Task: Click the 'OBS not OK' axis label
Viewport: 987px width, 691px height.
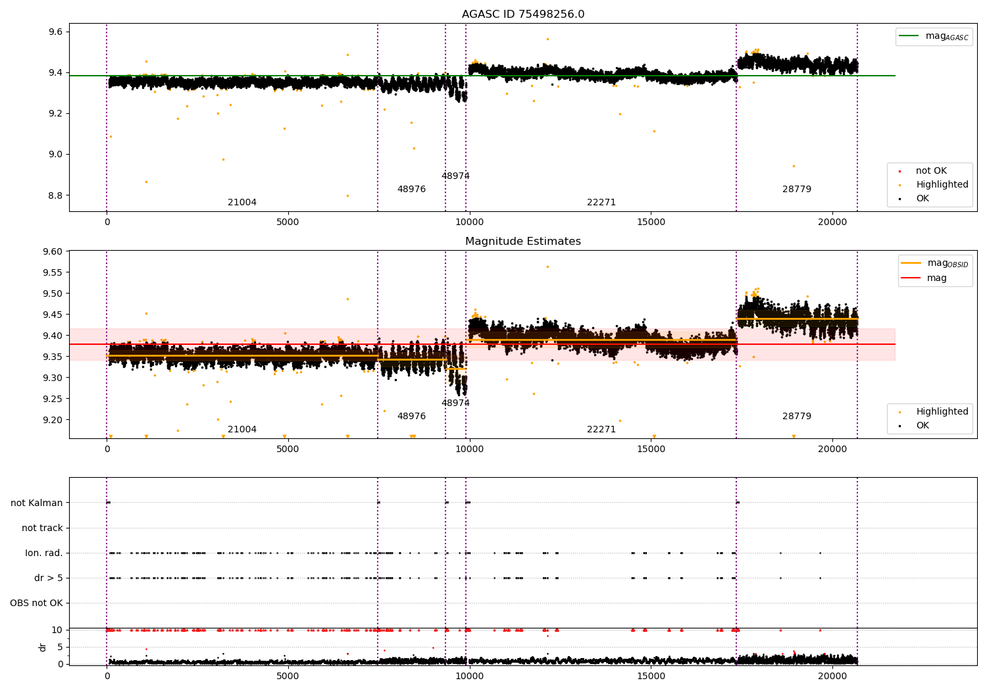Action: click(x=36, y=603)
